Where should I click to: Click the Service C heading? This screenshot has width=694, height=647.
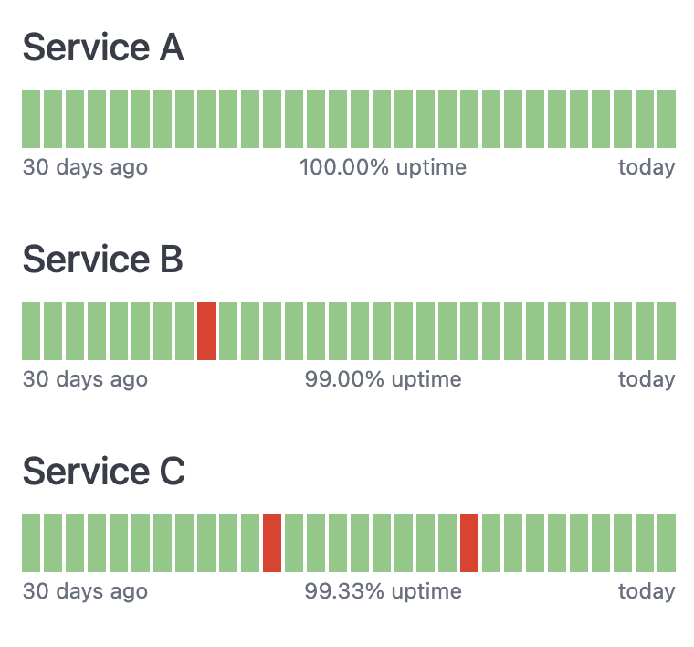click(104, 472)
